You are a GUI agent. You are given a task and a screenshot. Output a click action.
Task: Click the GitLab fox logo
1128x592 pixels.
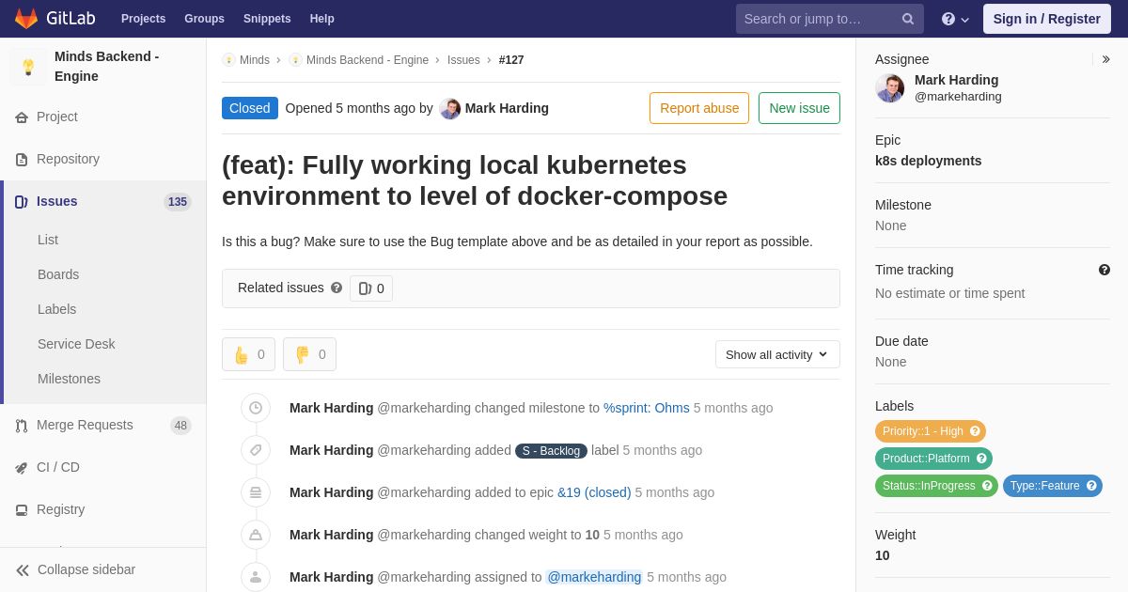coord(26,19)
